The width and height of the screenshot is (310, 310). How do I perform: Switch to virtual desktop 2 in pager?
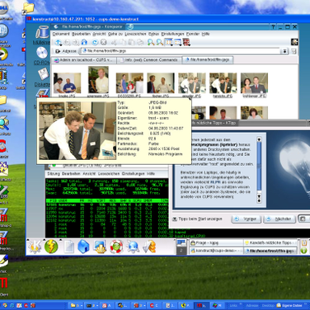pos(181,251)
